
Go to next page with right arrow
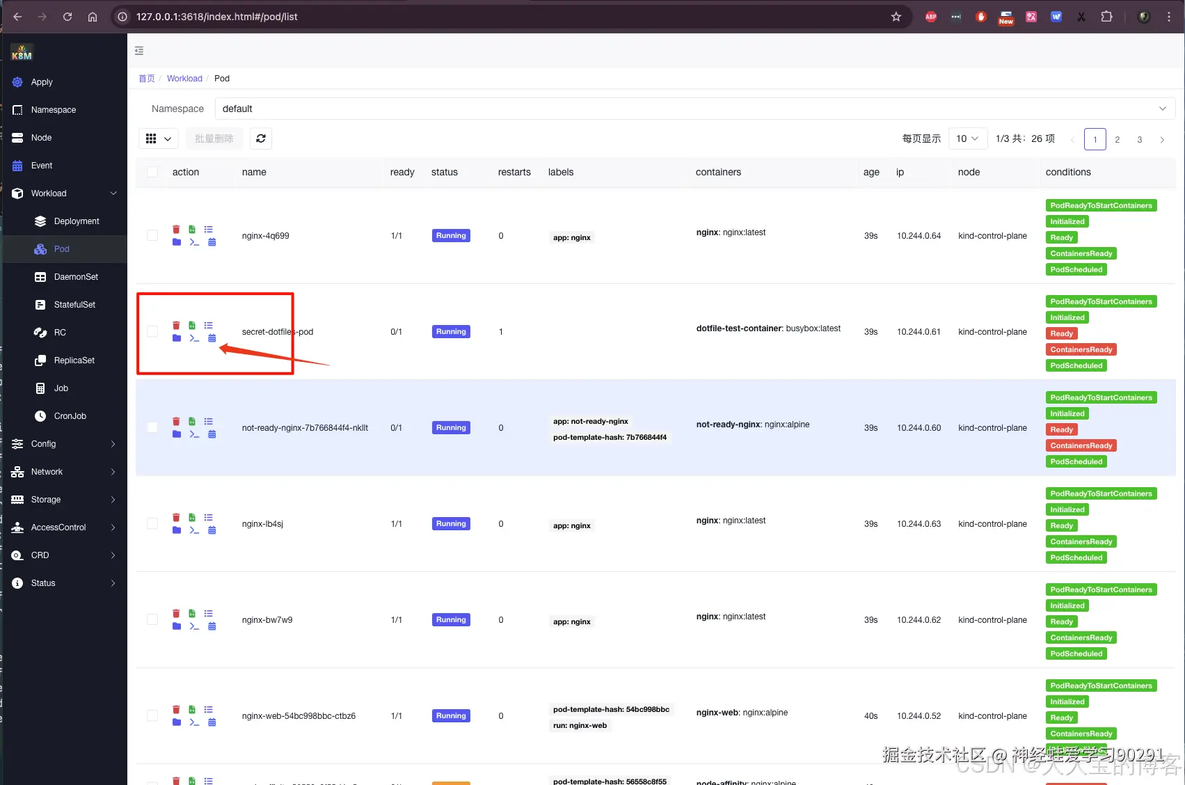(x=1162, y=139)
